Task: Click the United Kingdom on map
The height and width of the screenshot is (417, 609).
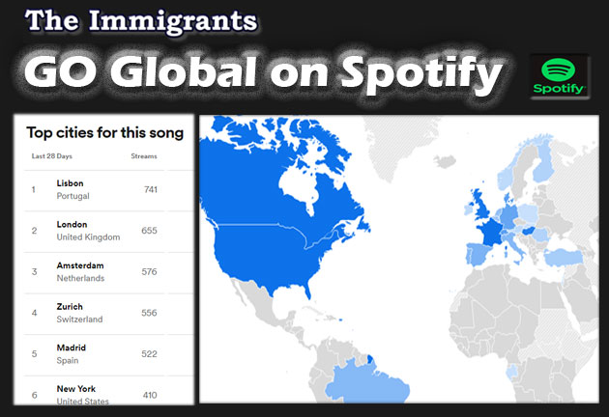Action: [x=480, y=206]
